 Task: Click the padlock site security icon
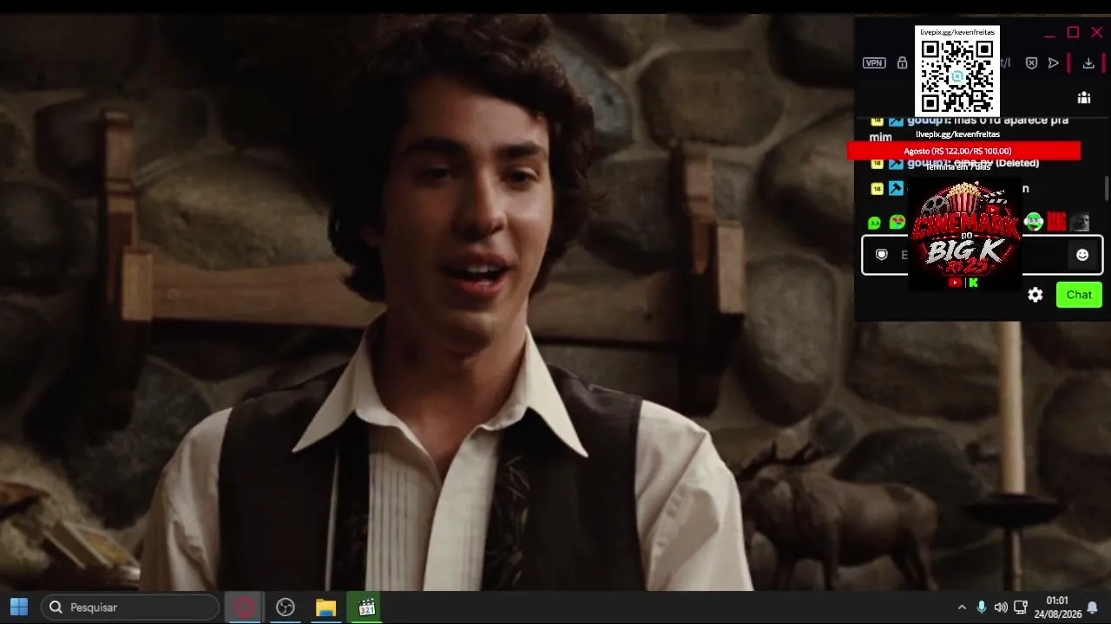[902, 63]
